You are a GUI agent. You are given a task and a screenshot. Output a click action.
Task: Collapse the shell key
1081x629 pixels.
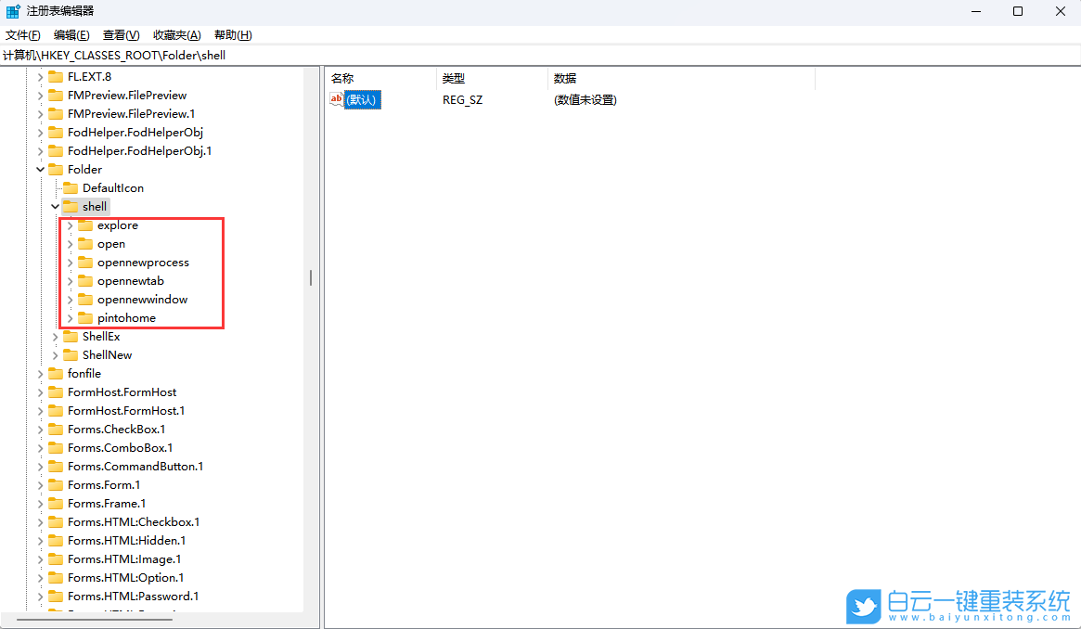pos(55,206)
